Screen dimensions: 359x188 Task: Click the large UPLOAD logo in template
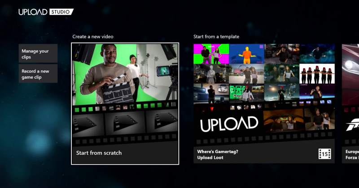(x=229, y=124)
